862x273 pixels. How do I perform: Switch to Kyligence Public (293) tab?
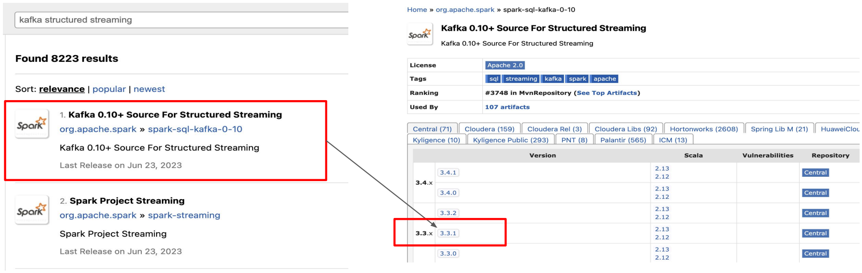511,140
